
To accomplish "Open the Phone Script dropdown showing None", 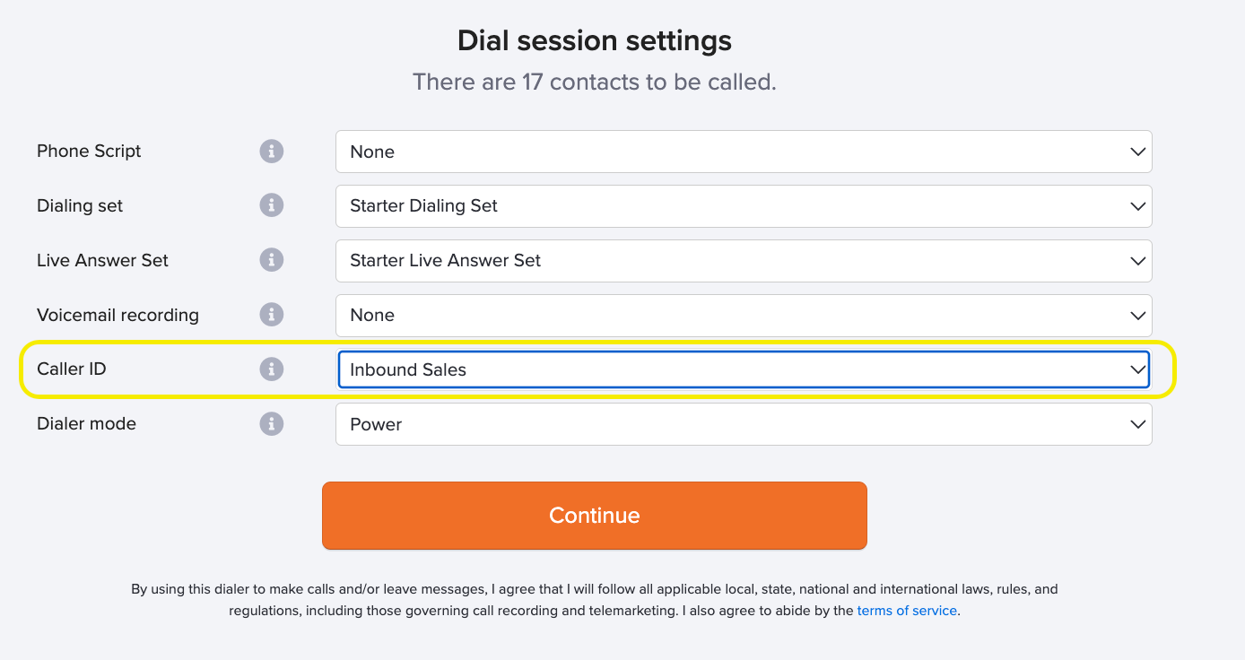I will click(744, 152).
